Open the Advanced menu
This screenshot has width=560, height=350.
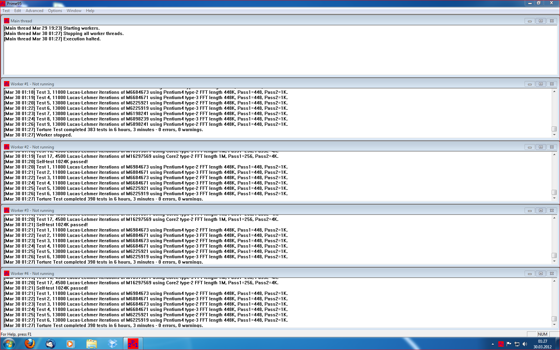click(34, 11)
